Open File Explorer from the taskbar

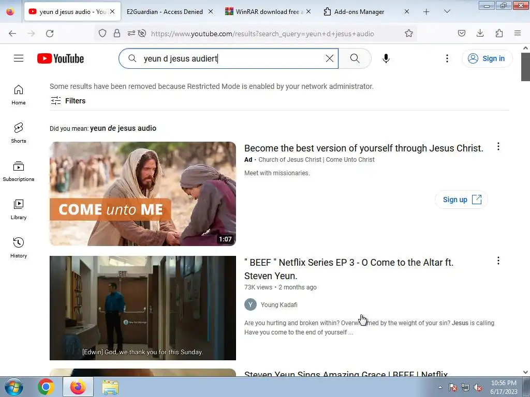tap(110, 387)
